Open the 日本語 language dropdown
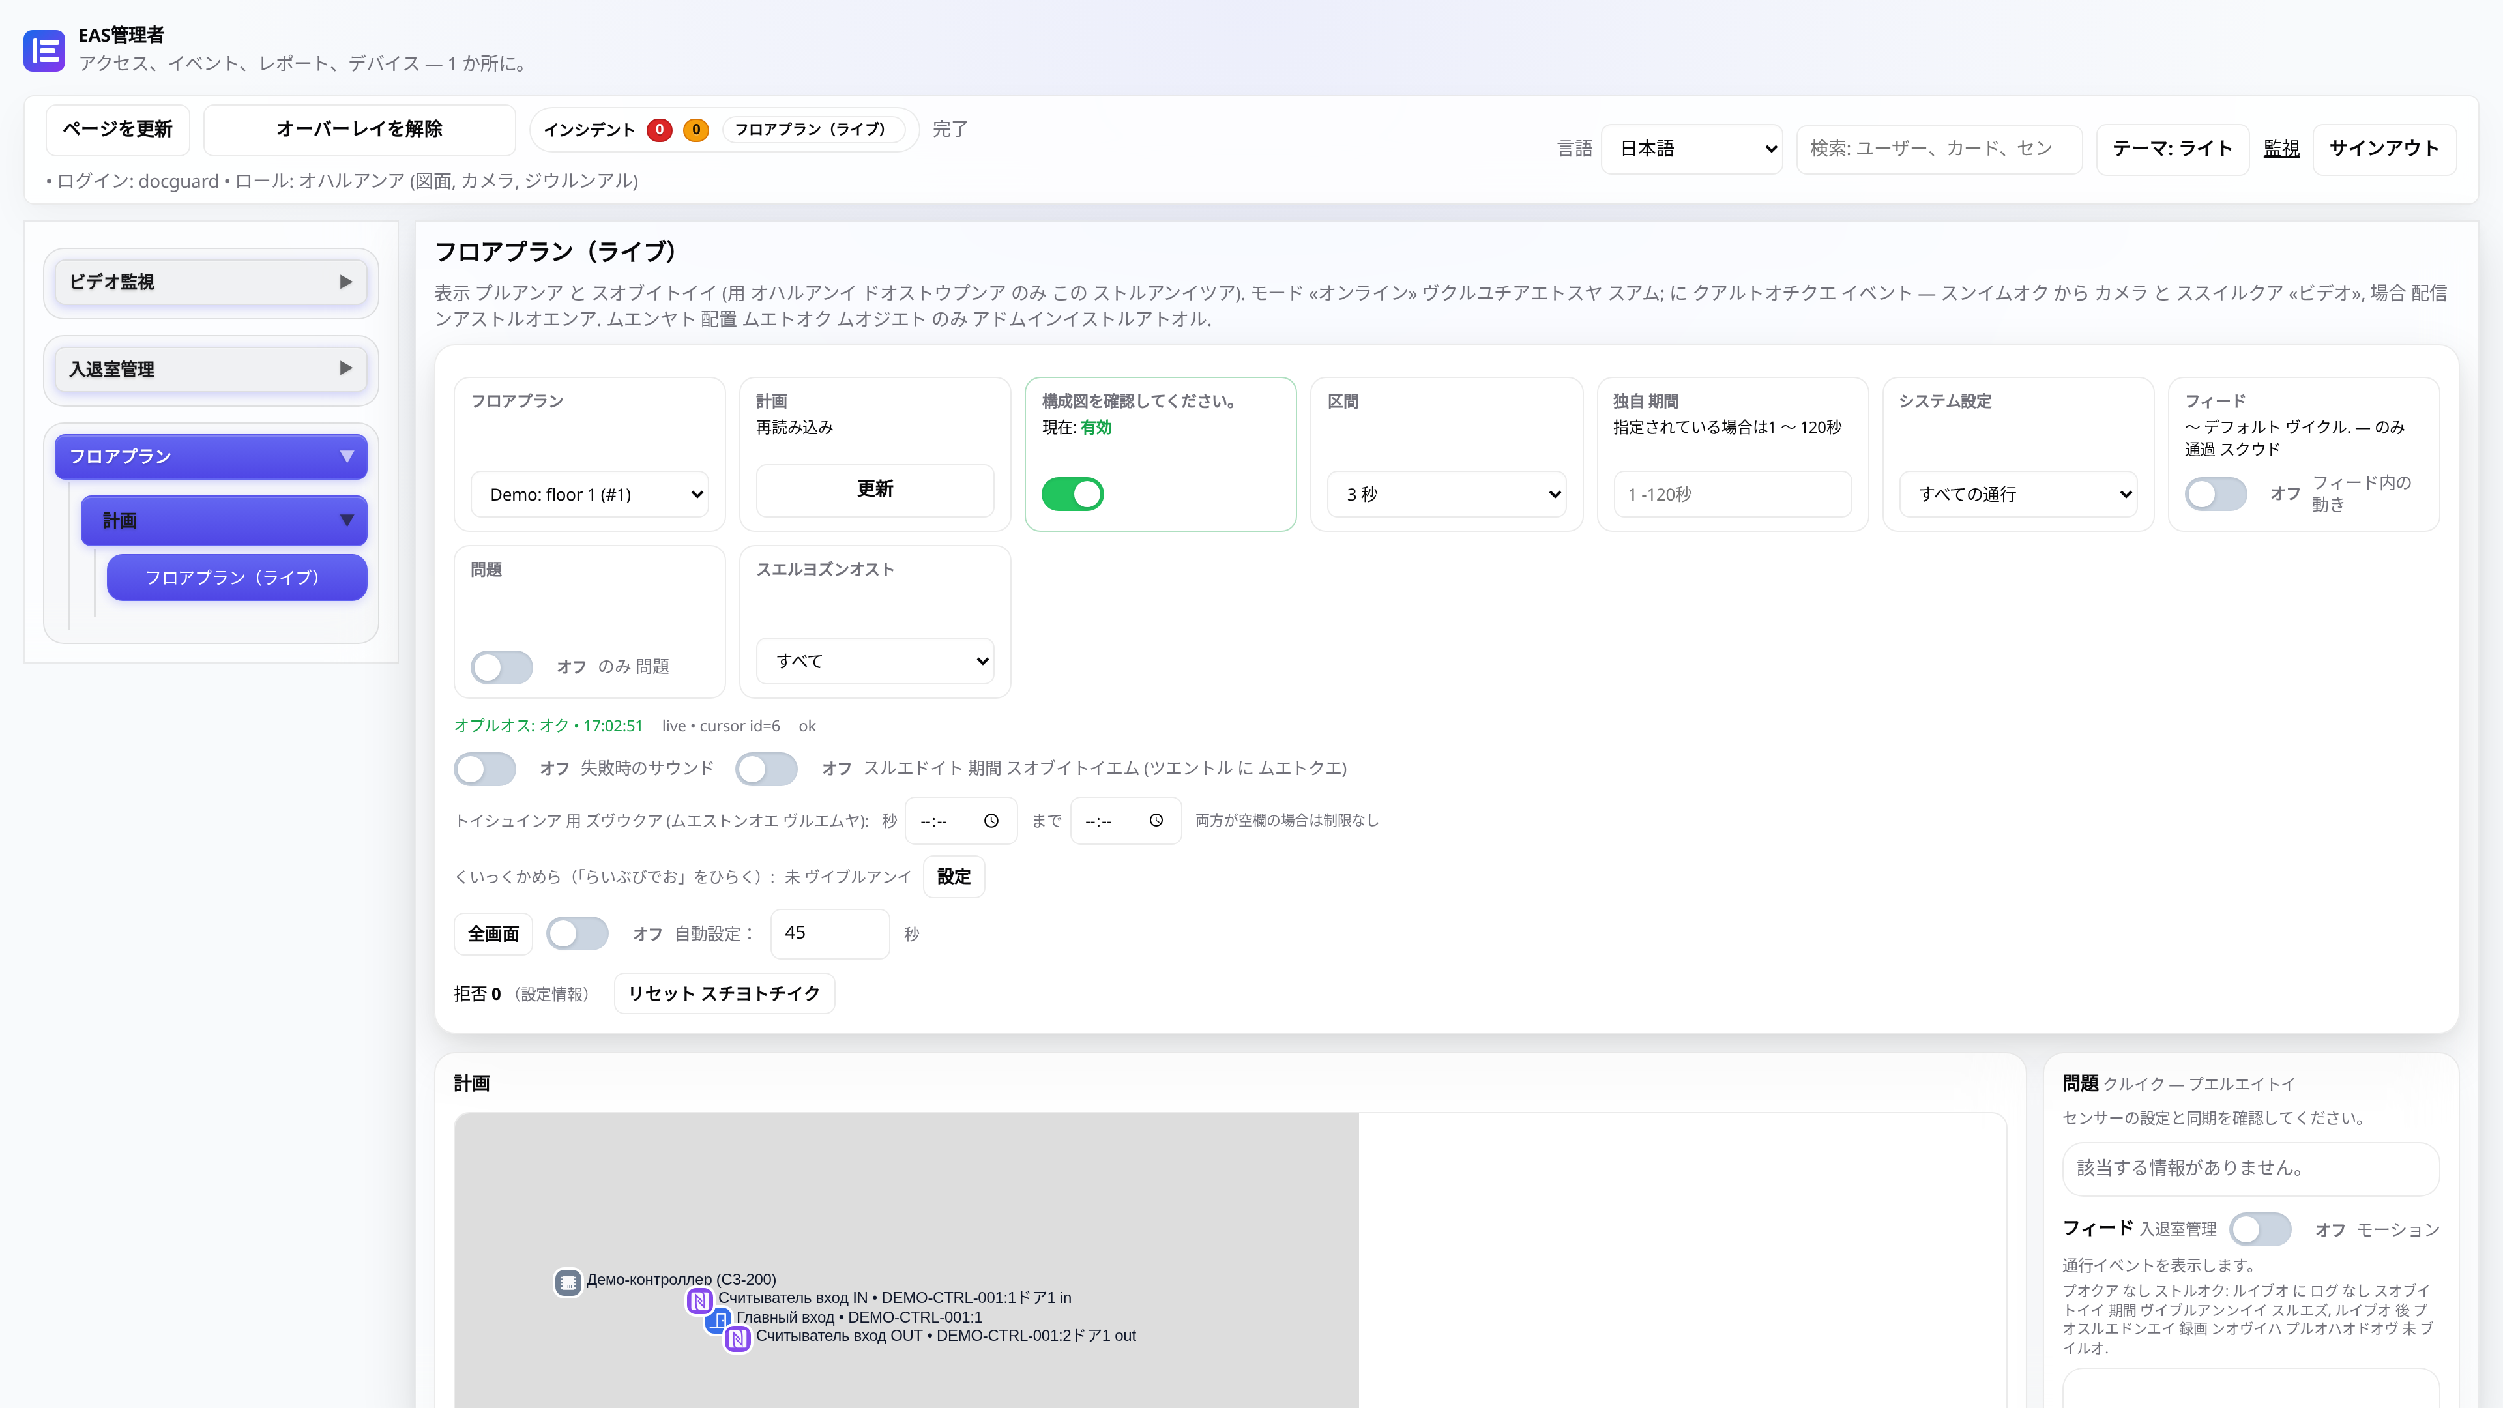Viewport: 2503px width, 1408px height. point(1691,149)
